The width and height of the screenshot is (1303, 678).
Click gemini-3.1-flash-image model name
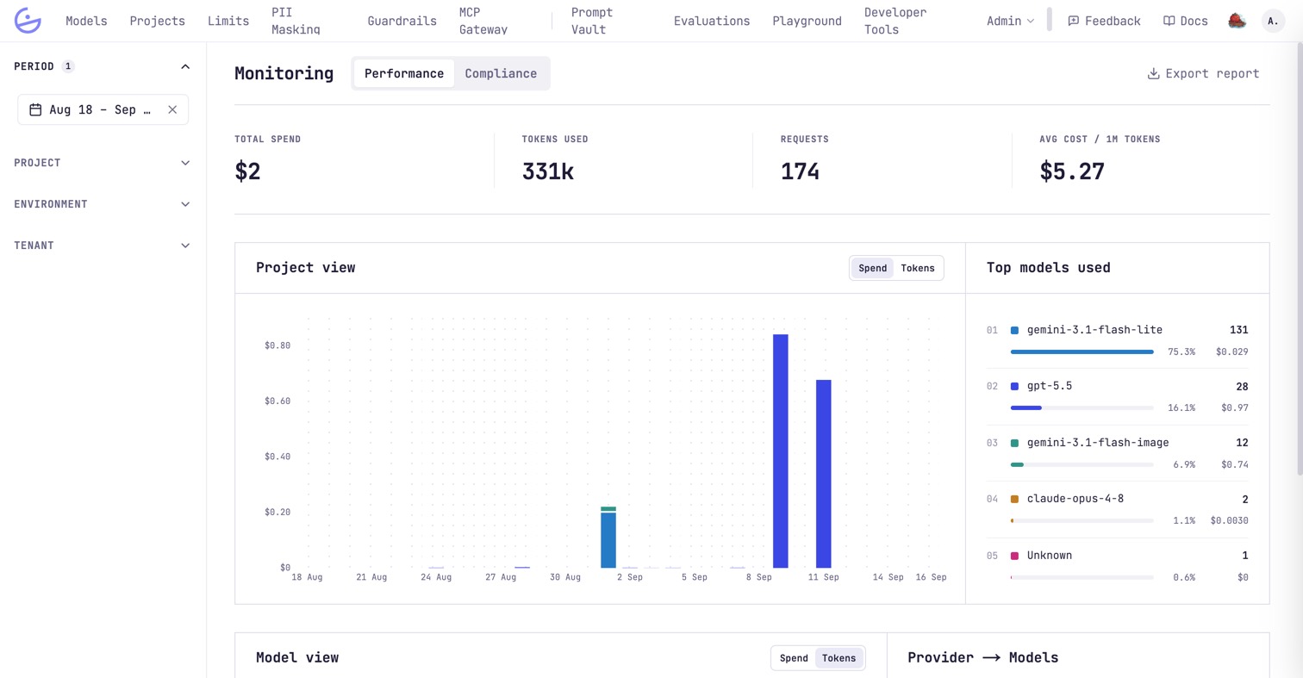click(x=1098, y=443)
